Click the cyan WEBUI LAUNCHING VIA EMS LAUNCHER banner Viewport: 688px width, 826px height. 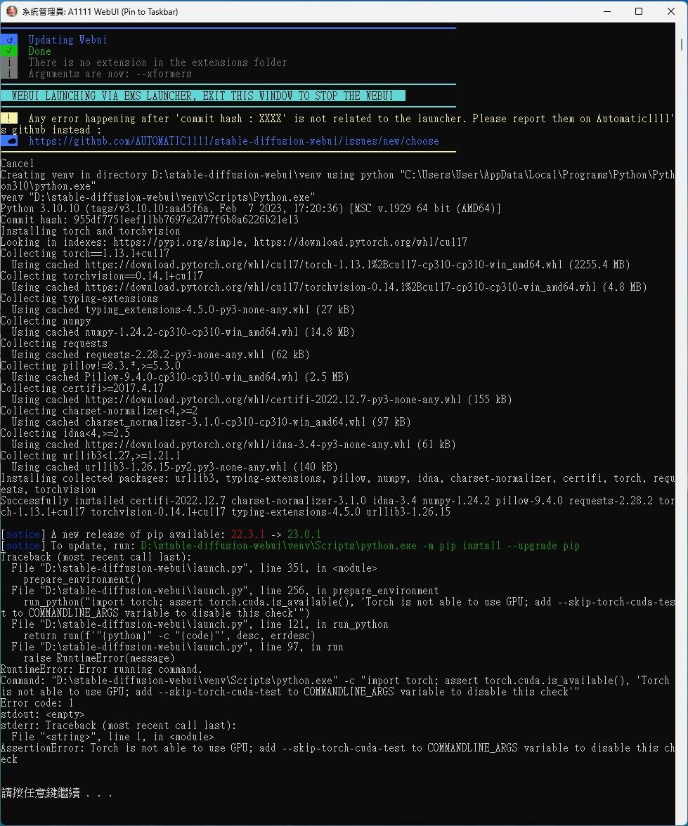(203, 96)
